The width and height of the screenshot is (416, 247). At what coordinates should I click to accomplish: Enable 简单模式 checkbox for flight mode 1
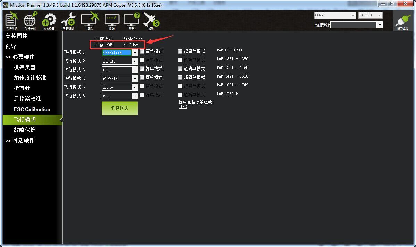(142, 51)
